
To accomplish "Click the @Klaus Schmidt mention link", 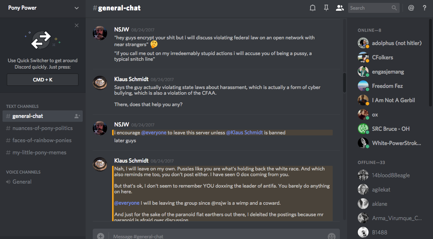I will point(245,133).
